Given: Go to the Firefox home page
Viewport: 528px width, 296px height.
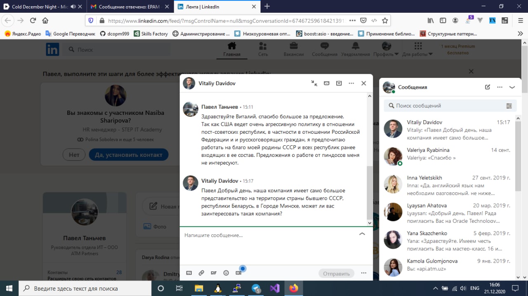Looking at the screenshot, I should pos(45,21).
